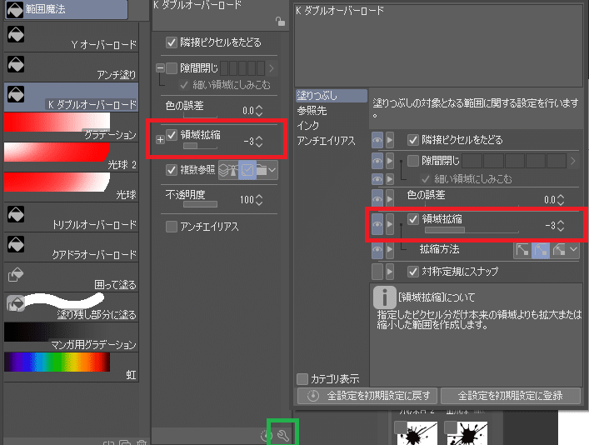Adjust 領域拡縮 slider in tool property panel
589x445 pixels.
200,146
